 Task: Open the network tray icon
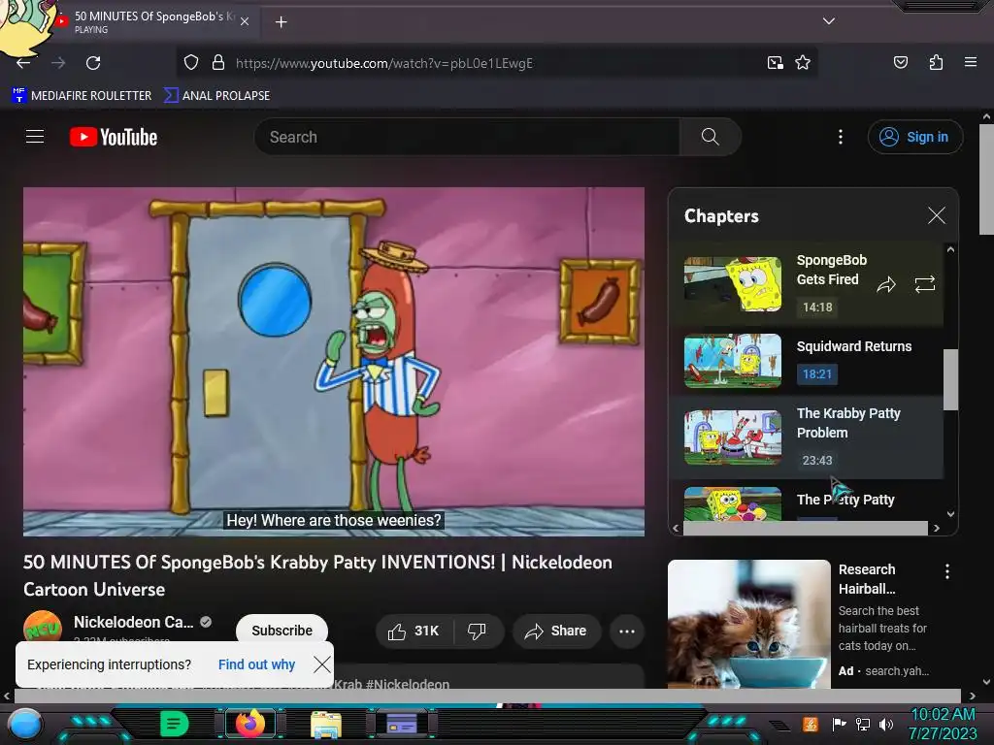(863, 724)
